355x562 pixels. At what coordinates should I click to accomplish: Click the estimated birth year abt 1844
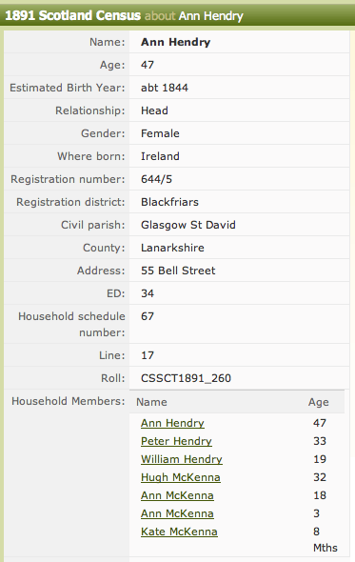tap(165, 88)
